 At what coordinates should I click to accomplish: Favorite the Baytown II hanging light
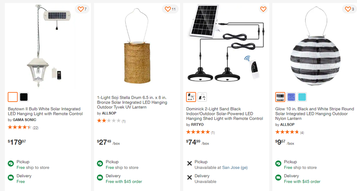[x=82, y=9]
